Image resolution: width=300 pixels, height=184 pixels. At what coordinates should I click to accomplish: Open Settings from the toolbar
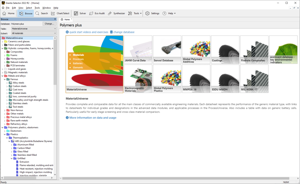152,13
